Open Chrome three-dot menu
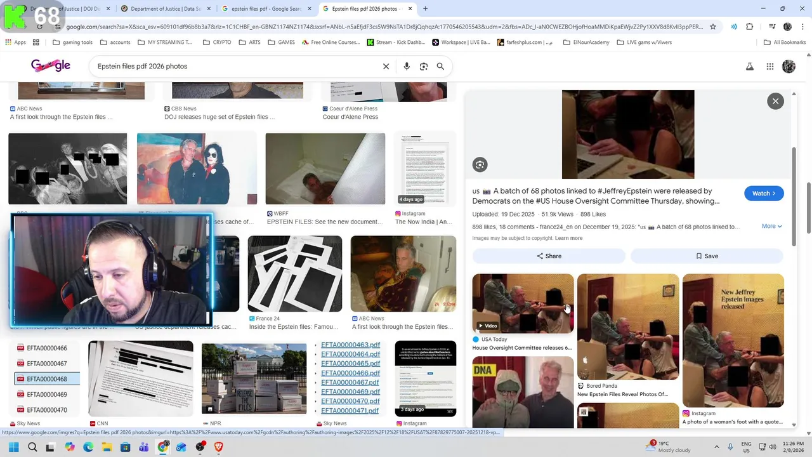Screen dimensions: 812x457 pyautogui.click(x=801, y=27)
